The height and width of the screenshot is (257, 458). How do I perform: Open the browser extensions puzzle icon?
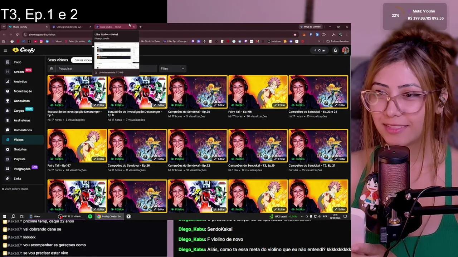pos(324,35)
